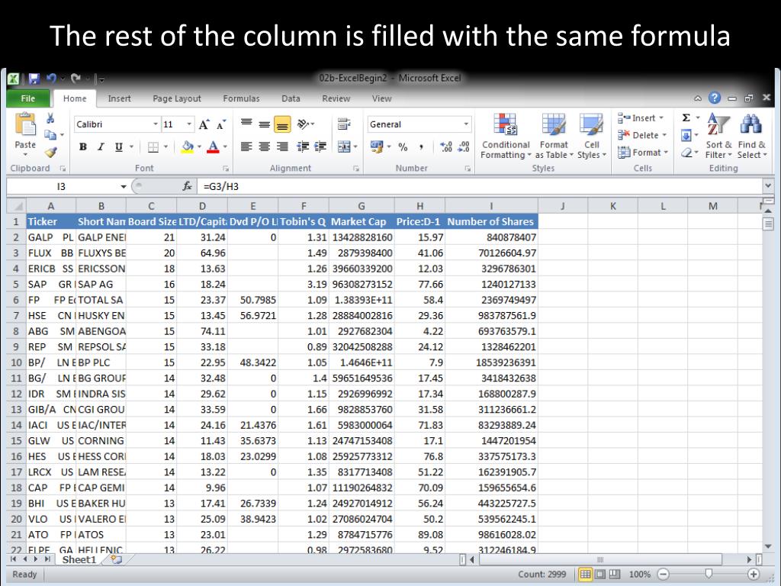Open the font size dropdown
The width and height of the screenshot is (781, 586).
(x=189, y=124)
